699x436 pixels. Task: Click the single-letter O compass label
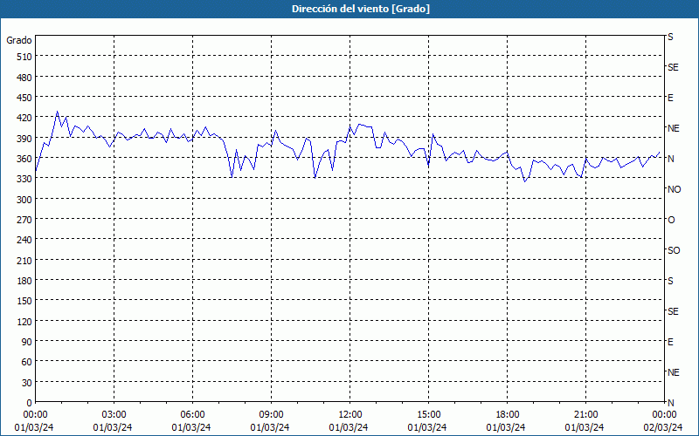[x=671, y=220]
